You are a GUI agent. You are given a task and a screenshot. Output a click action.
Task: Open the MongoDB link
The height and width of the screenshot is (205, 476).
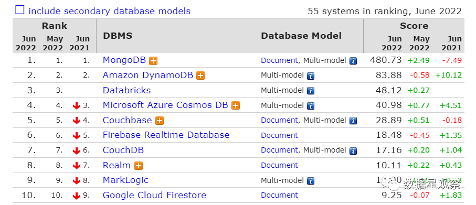pyautogui.click(x=124, y=60)
